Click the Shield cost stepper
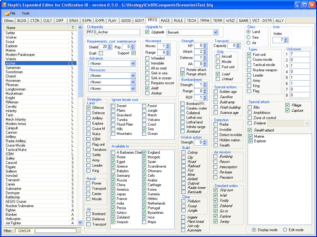 [x=110, y=47]
